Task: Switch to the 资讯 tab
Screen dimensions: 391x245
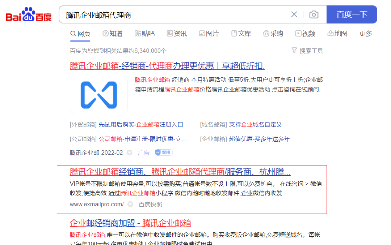Action: [x=177, y=34]
